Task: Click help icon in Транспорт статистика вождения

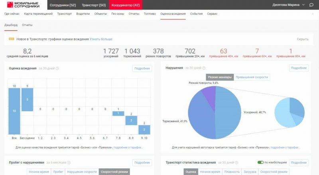Action: click(x=234, y=163)
